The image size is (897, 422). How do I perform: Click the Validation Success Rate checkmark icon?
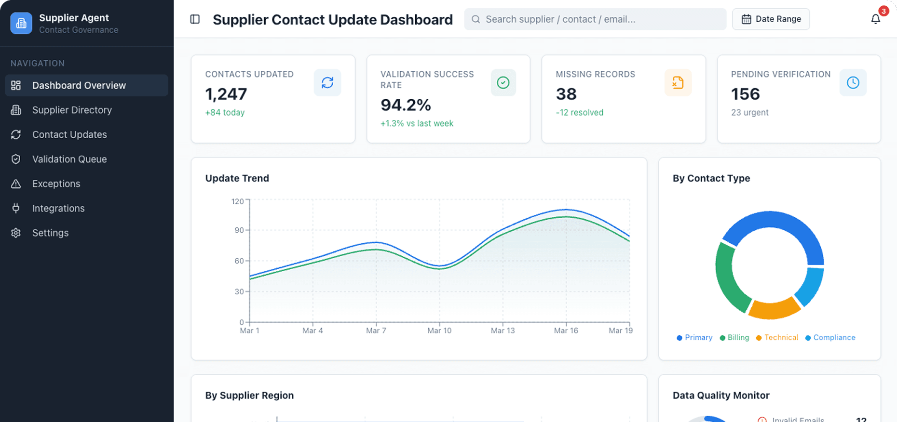[x=503, y=83]
